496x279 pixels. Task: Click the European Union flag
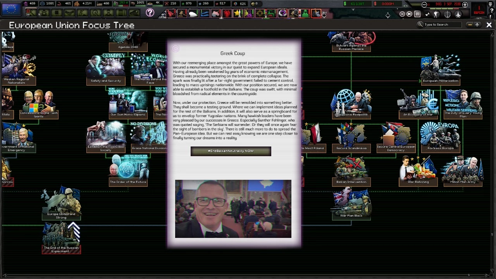(x=11, y=9)
